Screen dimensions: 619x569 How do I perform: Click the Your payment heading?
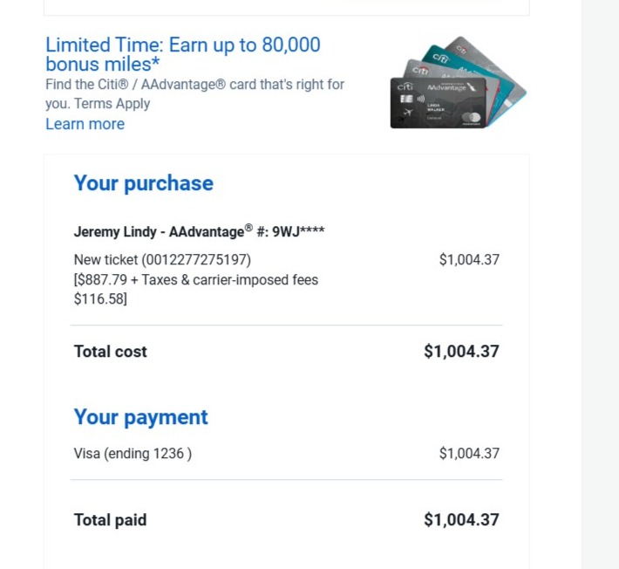[x=140, y=417]
